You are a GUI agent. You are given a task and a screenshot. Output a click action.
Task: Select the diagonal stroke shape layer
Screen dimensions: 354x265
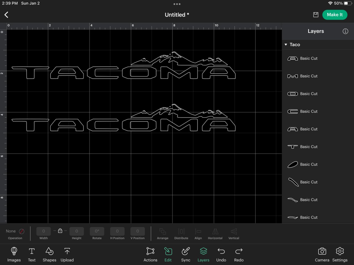317,182
